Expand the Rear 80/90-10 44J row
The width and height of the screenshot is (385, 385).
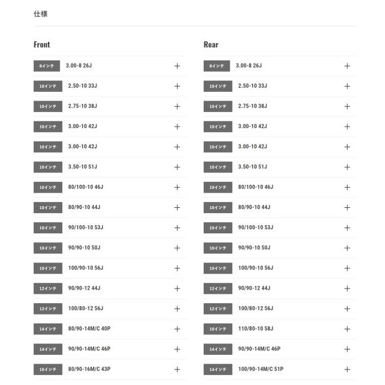(x=347, y=207)
